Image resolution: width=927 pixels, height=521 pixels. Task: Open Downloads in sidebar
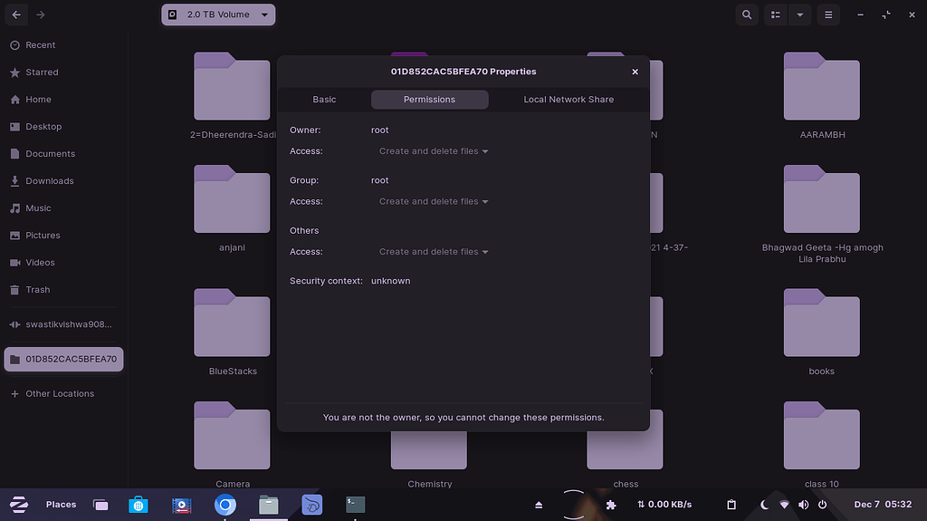63,181
